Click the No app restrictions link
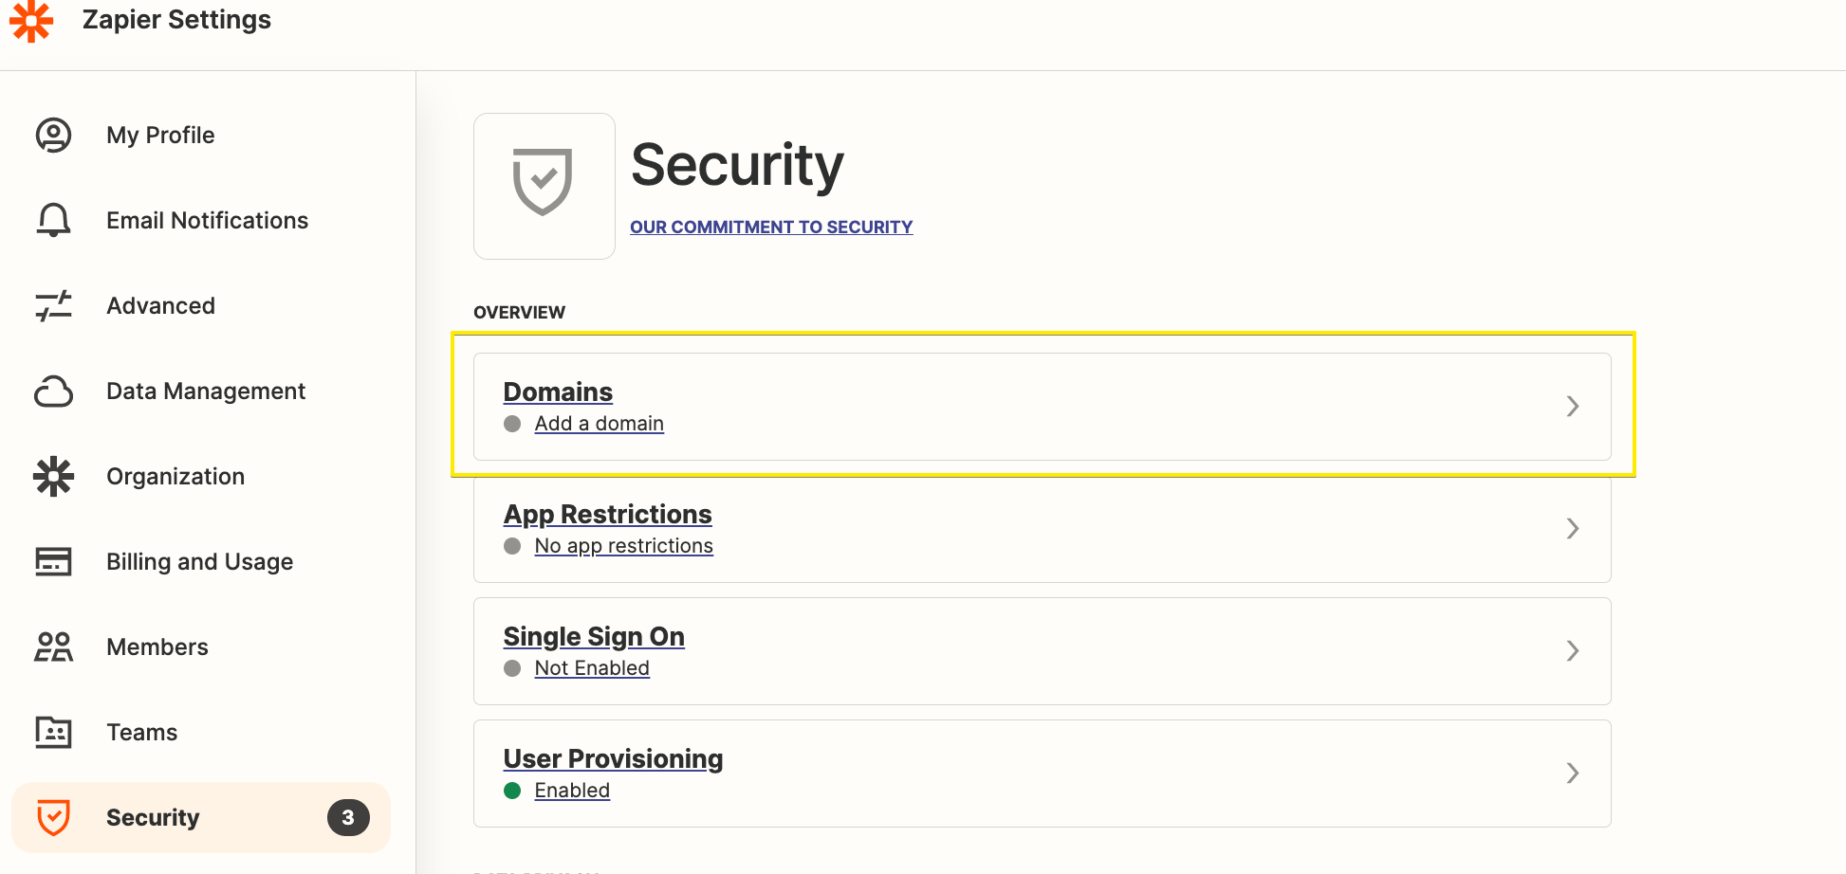The width and height of the screenshot is (1846, 874). 623,546
